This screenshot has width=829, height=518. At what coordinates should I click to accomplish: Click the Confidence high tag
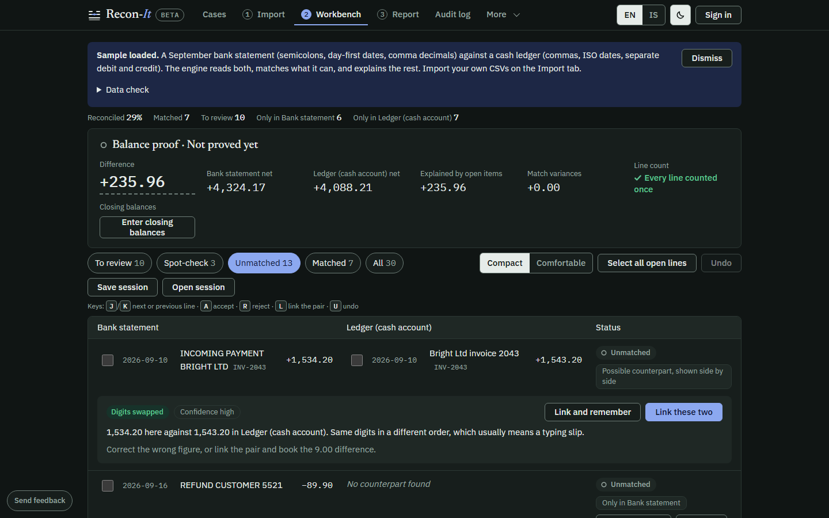[x=207, y=412]
